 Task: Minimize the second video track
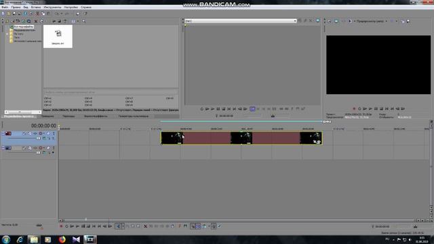point(3,148)
